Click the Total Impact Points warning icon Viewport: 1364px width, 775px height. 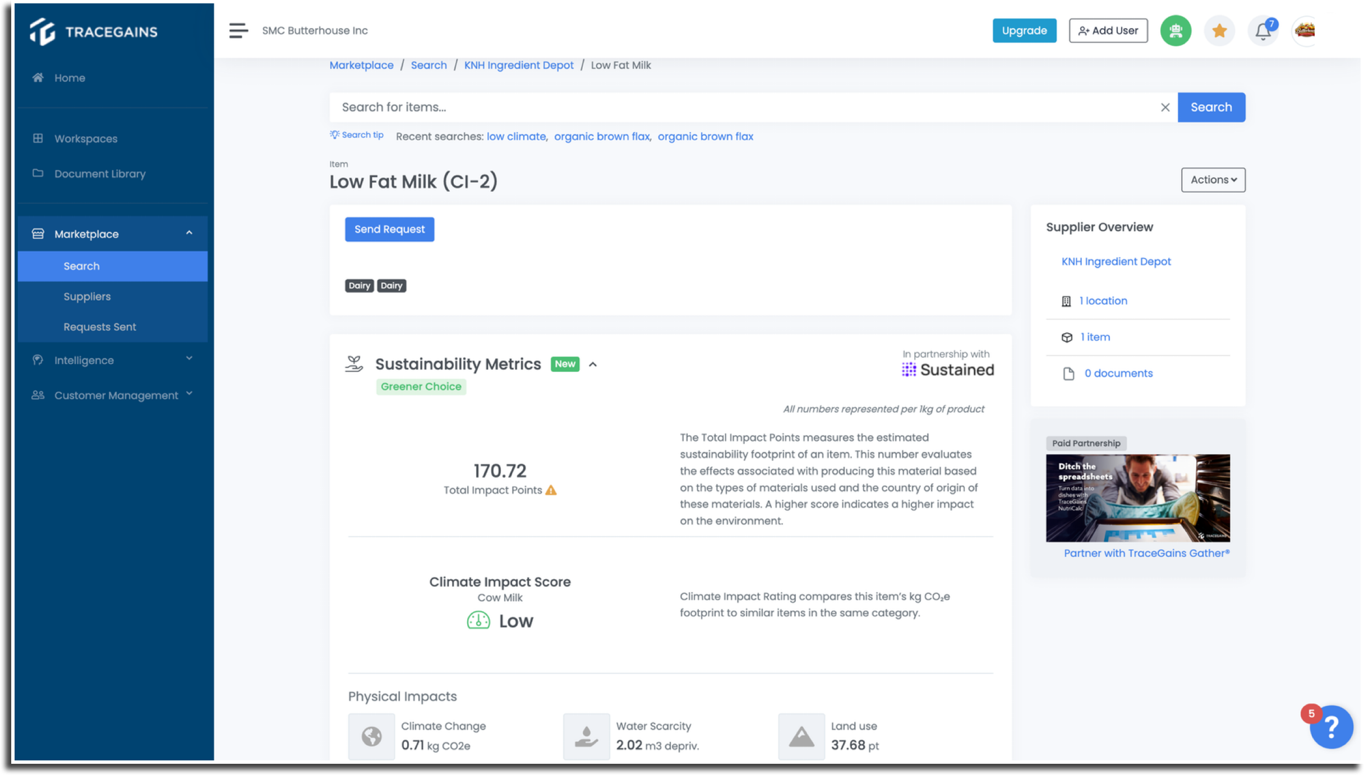(551, 490)
